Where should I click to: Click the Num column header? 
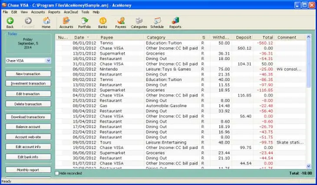pos(63,37)
